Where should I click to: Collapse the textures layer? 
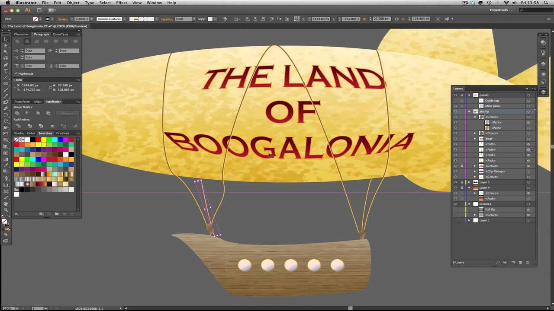coord(469,204)
